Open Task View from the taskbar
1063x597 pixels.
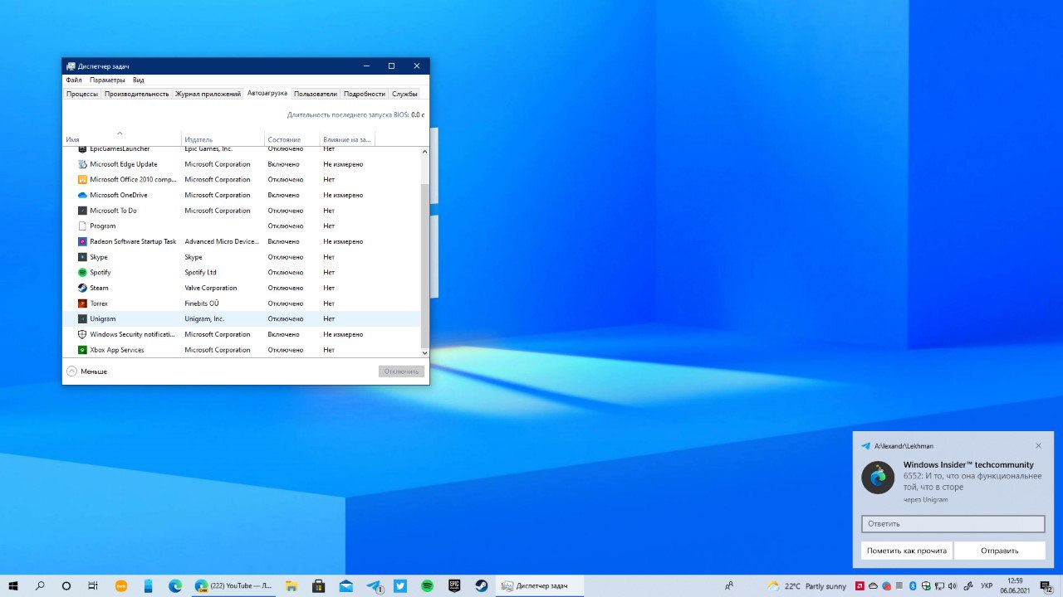94,585
